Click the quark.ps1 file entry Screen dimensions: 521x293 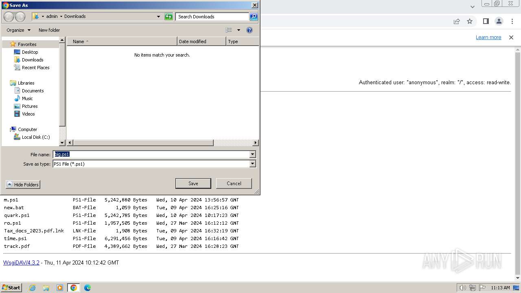pyautogui.click(x=17, y=216)
